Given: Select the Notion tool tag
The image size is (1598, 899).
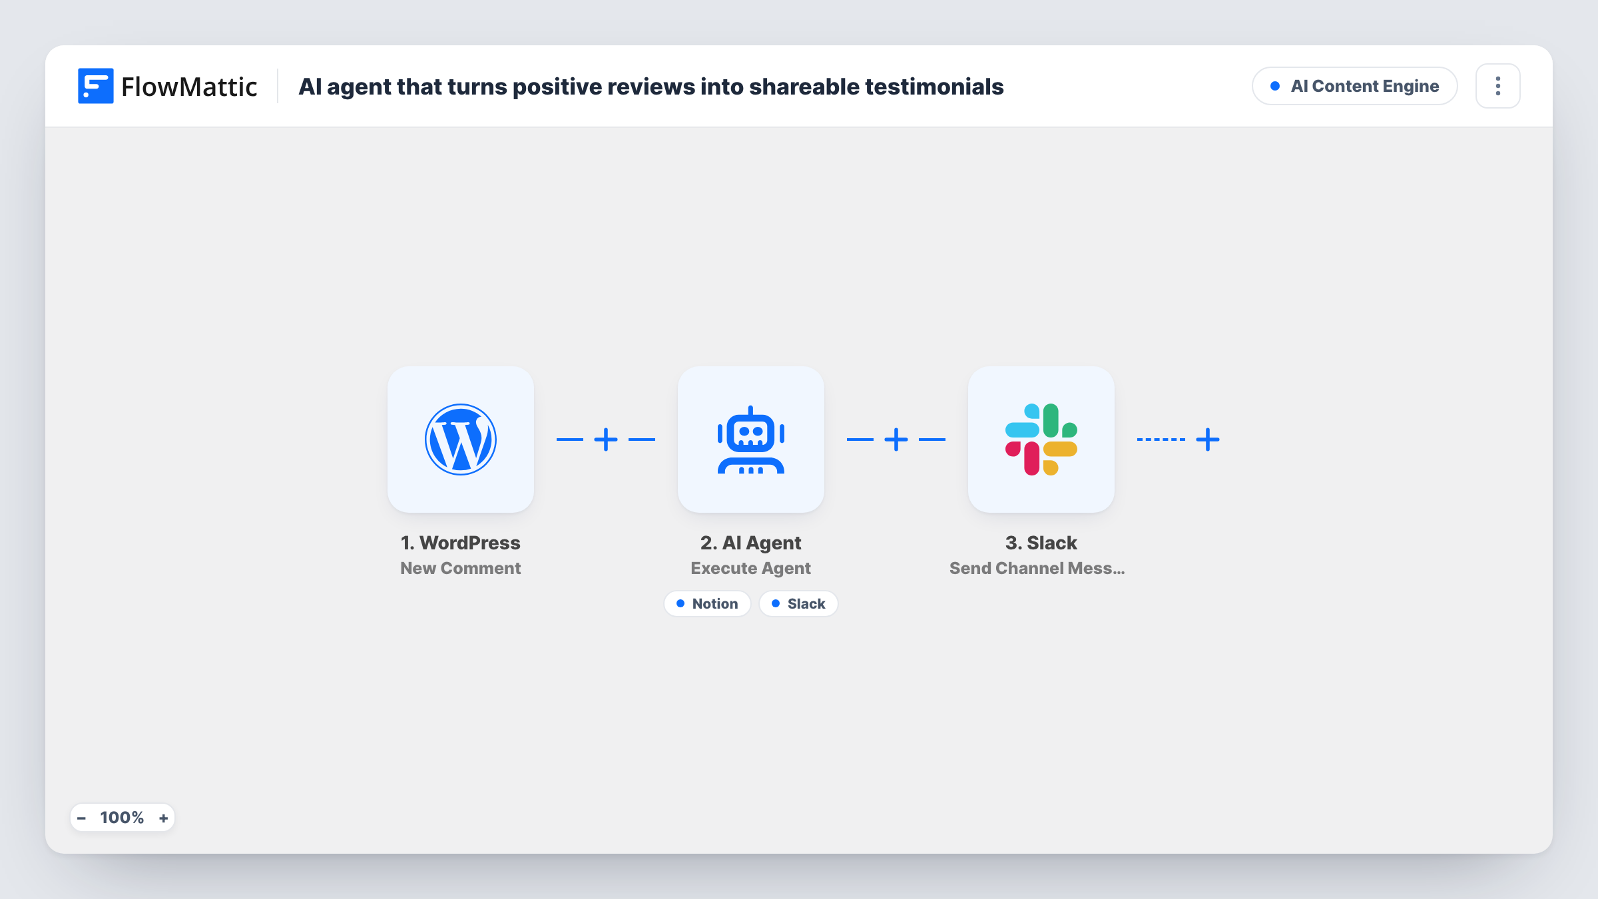Looking at the screenshot, I should tap(707, 603).
